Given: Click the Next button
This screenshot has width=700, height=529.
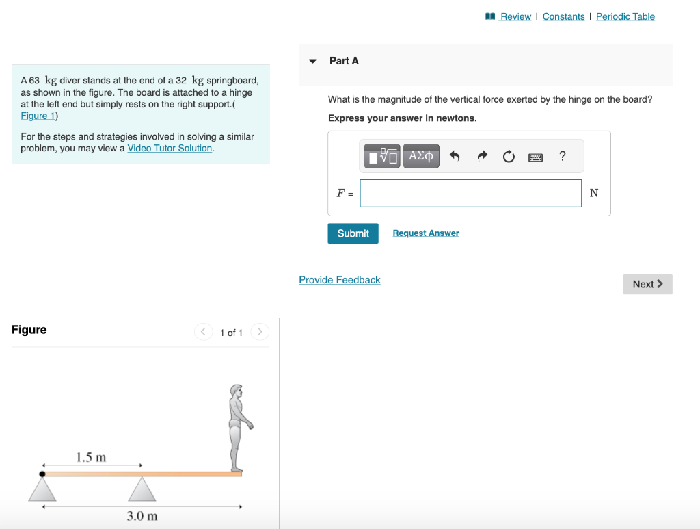Looking at the screenshot, I should click(x=647, y=284).
